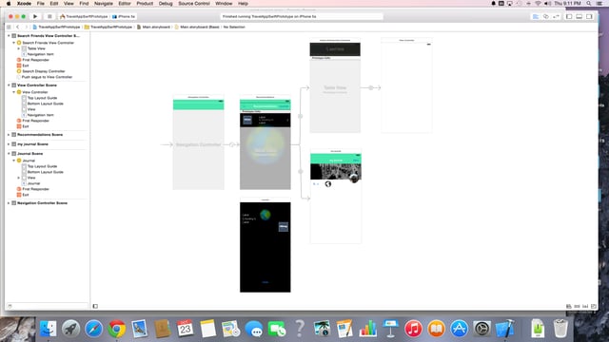Toggle the Utilities pane visibility
609x342 pixels.
point(589,17)
